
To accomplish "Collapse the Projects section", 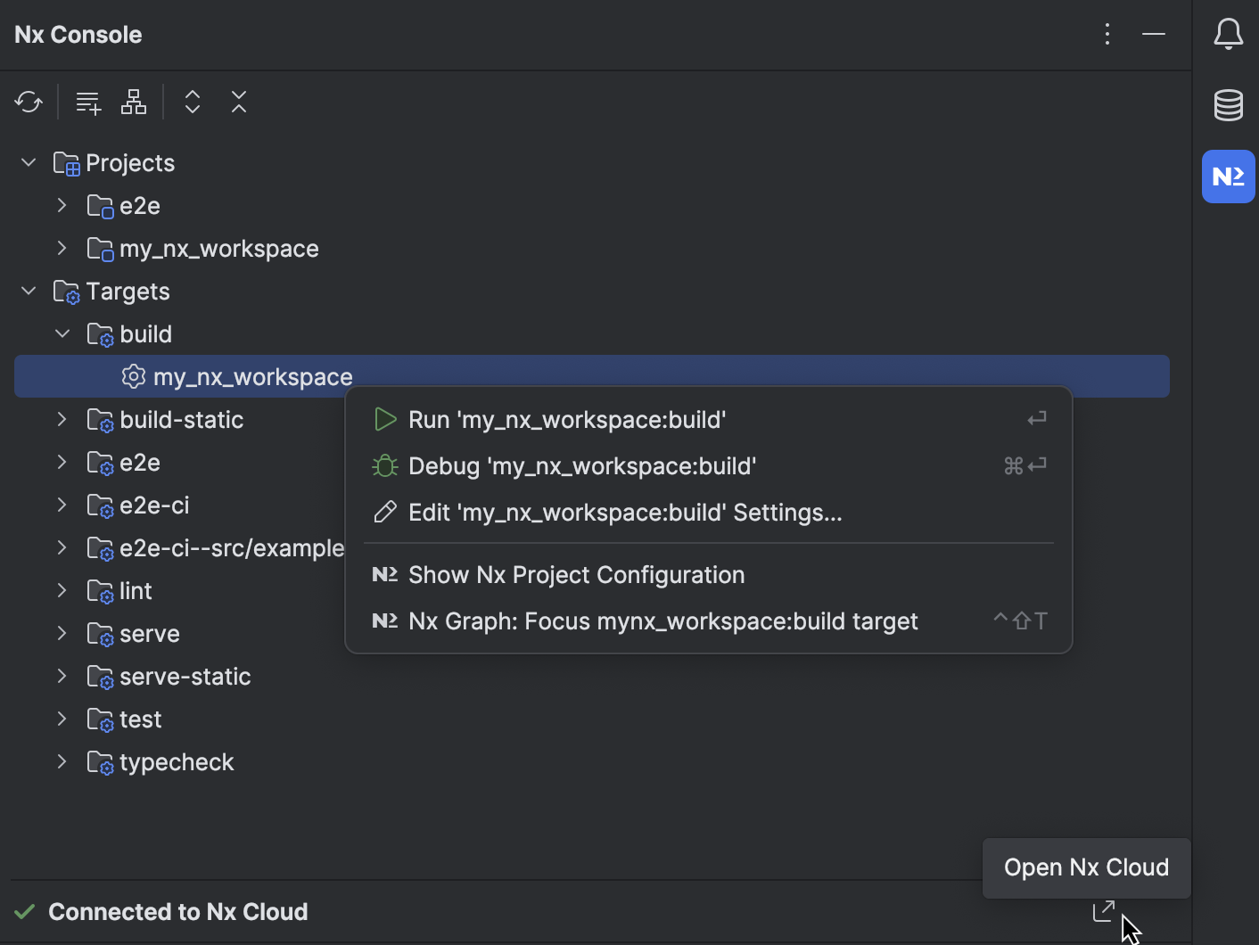I will pos(28,162).
